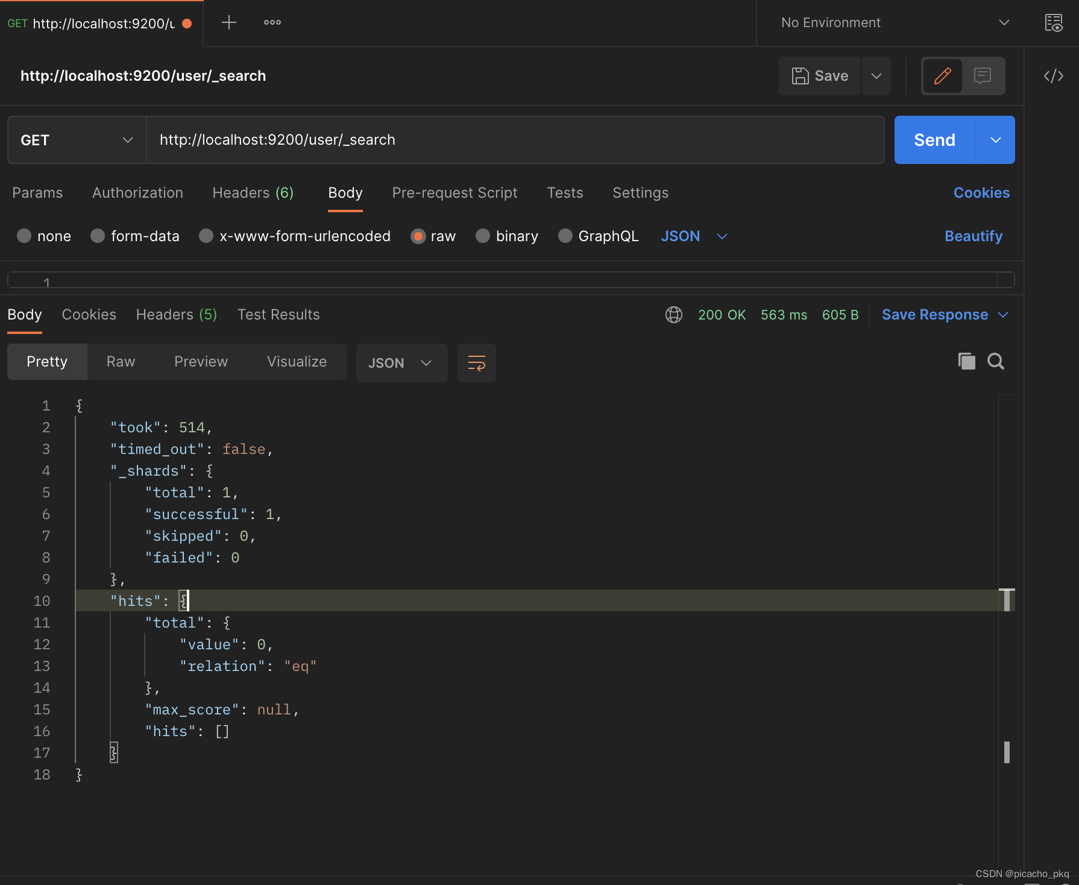Click the "_shards" line in response

162,471
